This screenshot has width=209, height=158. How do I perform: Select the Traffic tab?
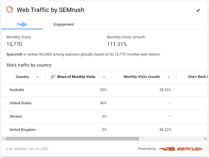click(x=22, y=25)
